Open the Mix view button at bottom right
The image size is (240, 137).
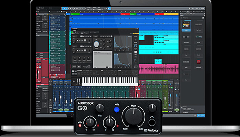click(x=199, y=116)
